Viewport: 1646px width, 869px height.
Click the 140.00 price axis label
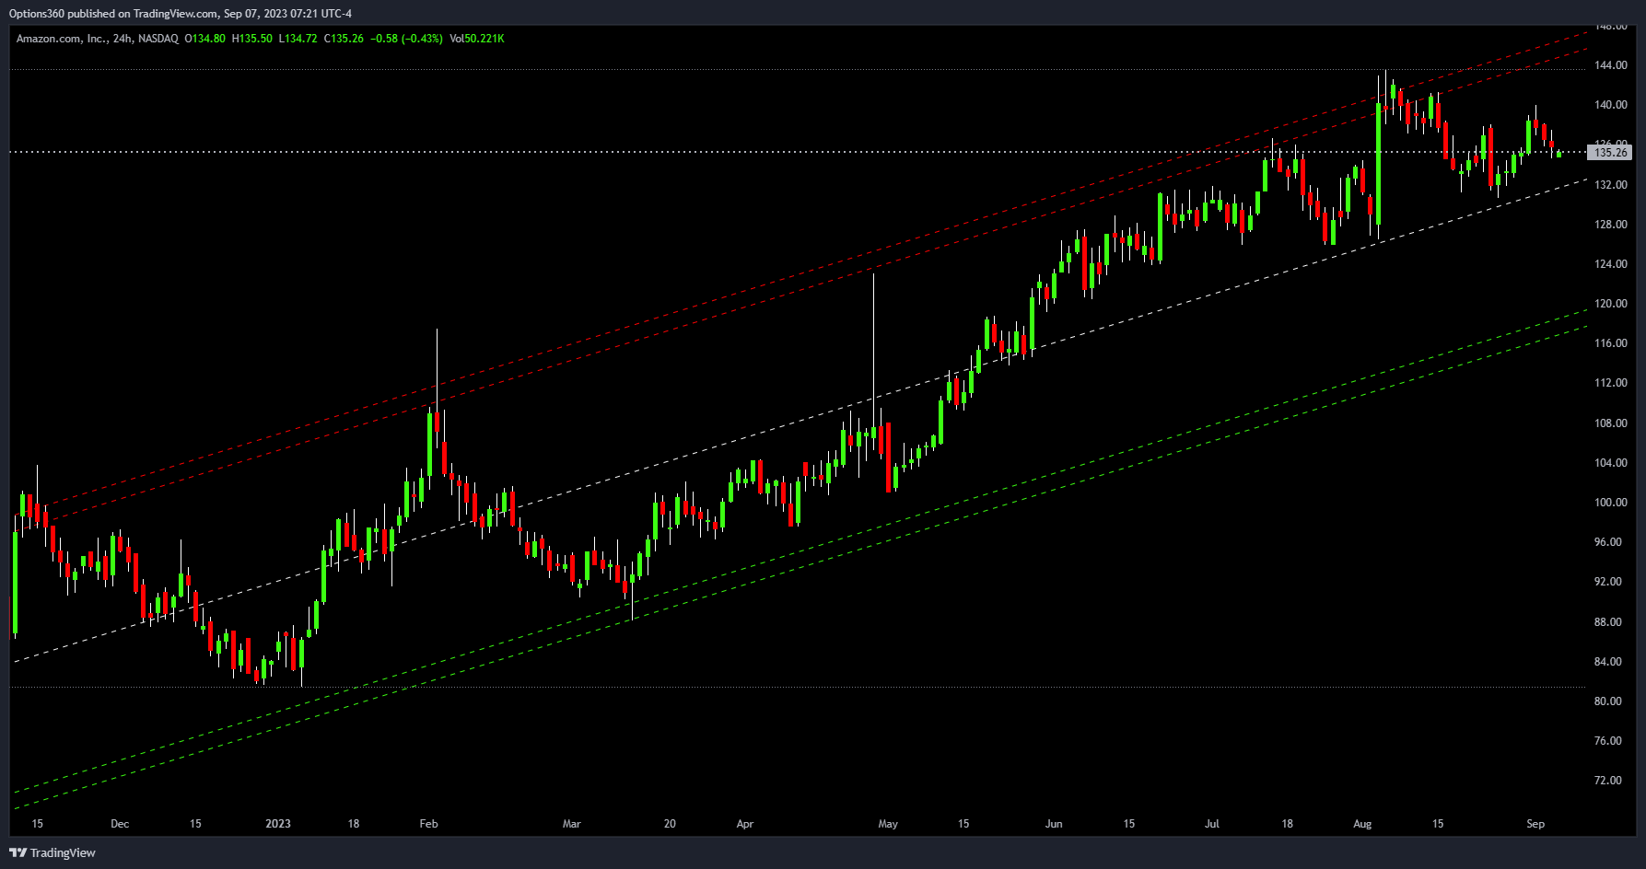click(1610, 105)
